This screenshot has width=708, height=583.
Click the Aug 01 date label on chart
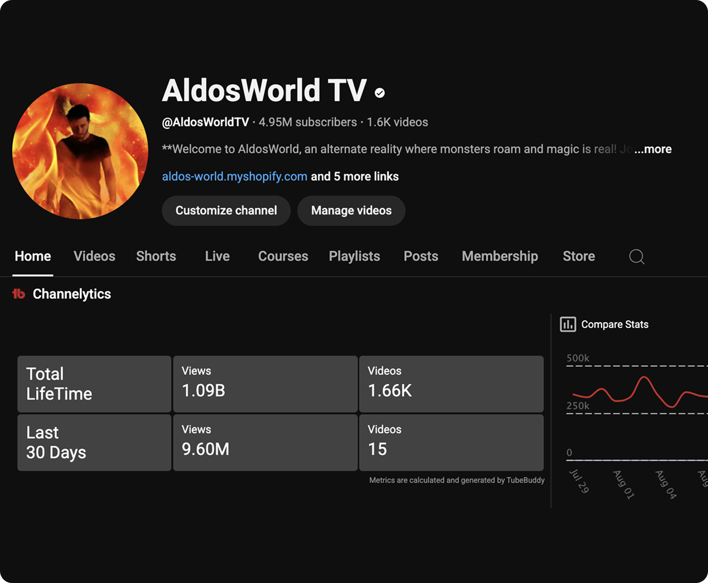pyautogui.click(x=624, y=485)
